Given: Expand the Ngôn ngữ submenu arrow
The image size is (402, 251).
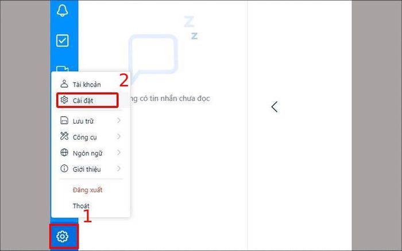Looking at the screenshot, I should [x=119, y=153].
